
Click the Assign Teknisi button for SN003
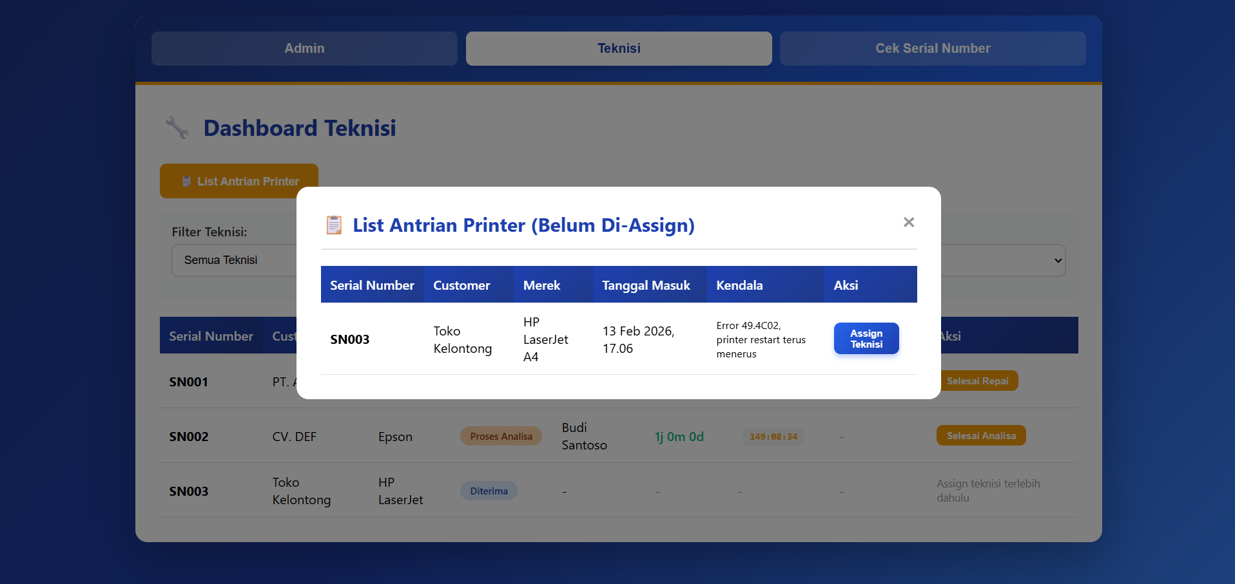click(x=866, y=339)
